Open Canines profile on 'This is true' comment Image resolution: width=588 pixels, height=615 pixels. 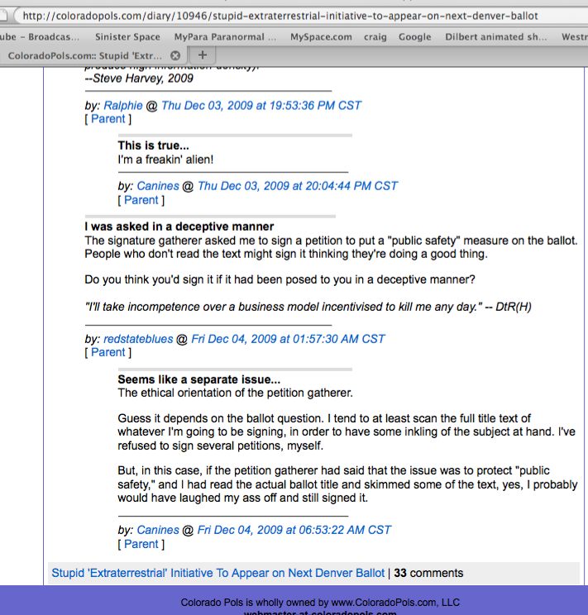(x=157, y=187)
